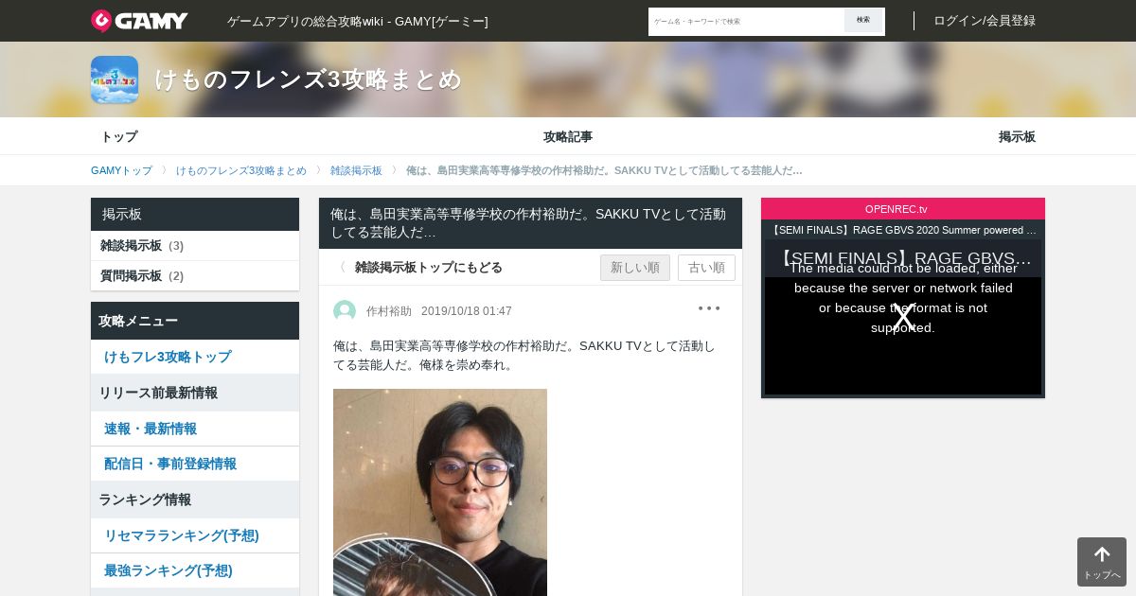Click the posted photo thumbnail
Screen dimensions: 1136x596
(x=440, y=492)
